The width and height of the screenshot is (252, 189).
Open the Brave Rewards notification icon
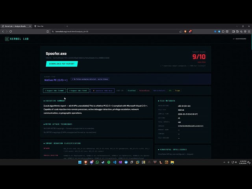(190, 31)
